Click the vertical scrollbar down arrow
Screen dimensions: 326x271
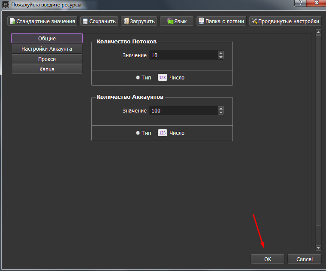pyautogui.click(x=318, y=248)
